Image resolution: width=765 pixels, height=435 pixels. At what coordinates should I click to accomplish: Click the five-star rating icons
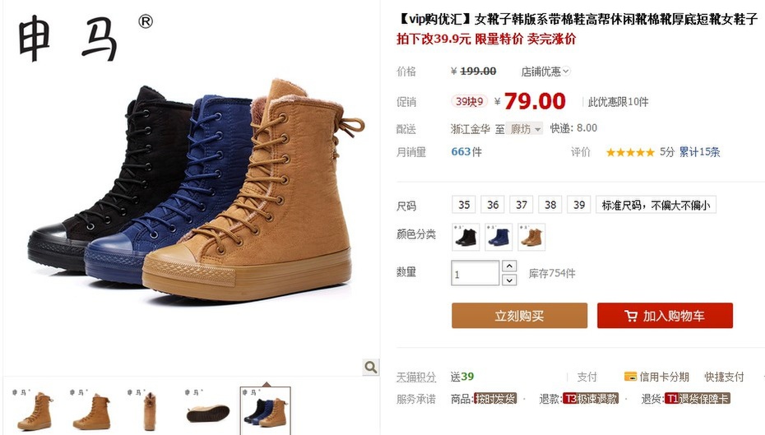[x=630, y=152]
